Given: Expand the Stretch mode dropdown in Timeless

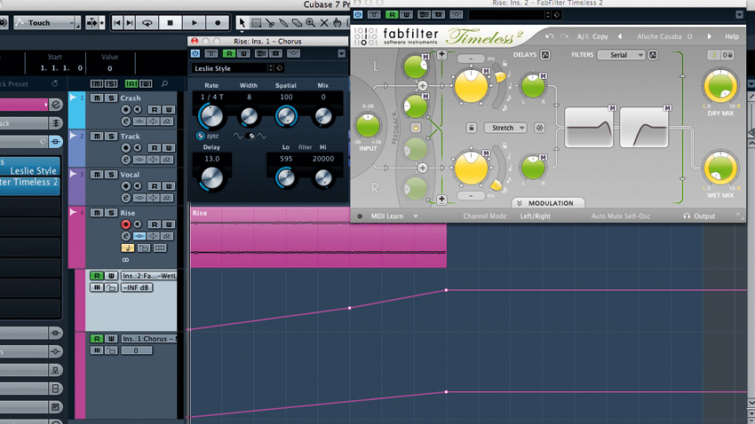Looking at the screenshot, I should point(505,128).
